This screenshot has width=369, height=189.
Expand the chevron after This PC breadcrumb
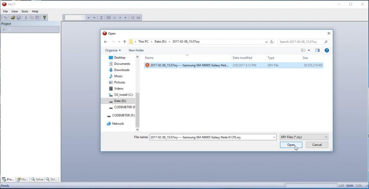click(152, 42)
